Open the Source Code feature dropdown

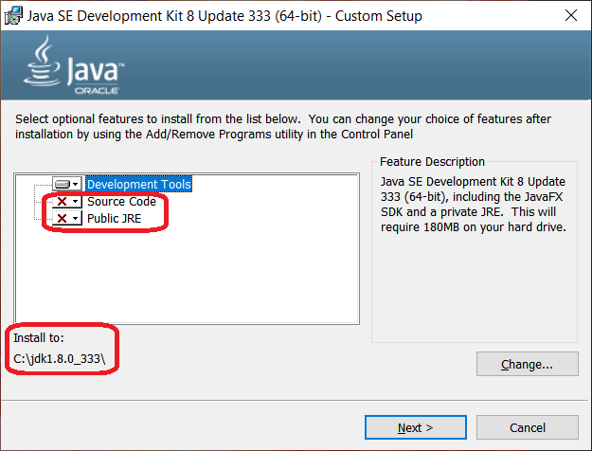coord(67,201)
